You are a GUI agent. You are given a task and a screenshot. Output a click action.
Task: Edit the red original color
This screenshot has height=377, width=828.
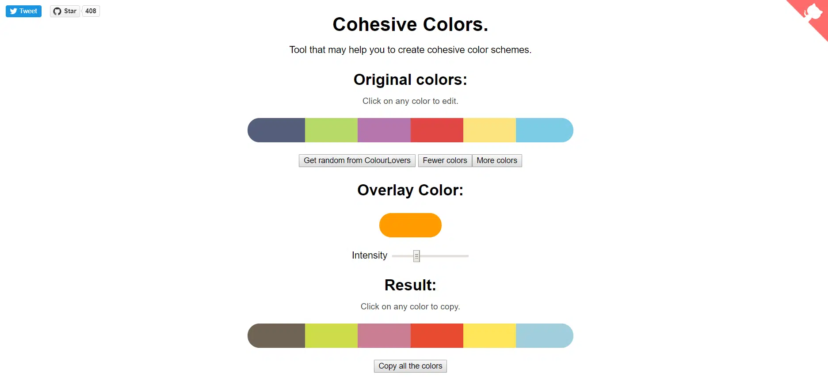click(437, 130)
